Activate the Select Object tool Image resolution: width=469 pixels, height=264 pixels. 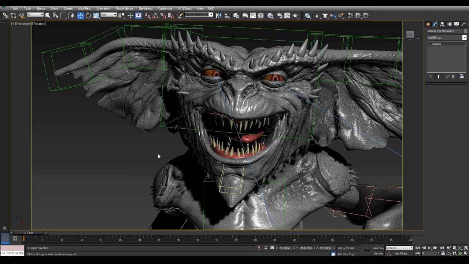[48, 15]
